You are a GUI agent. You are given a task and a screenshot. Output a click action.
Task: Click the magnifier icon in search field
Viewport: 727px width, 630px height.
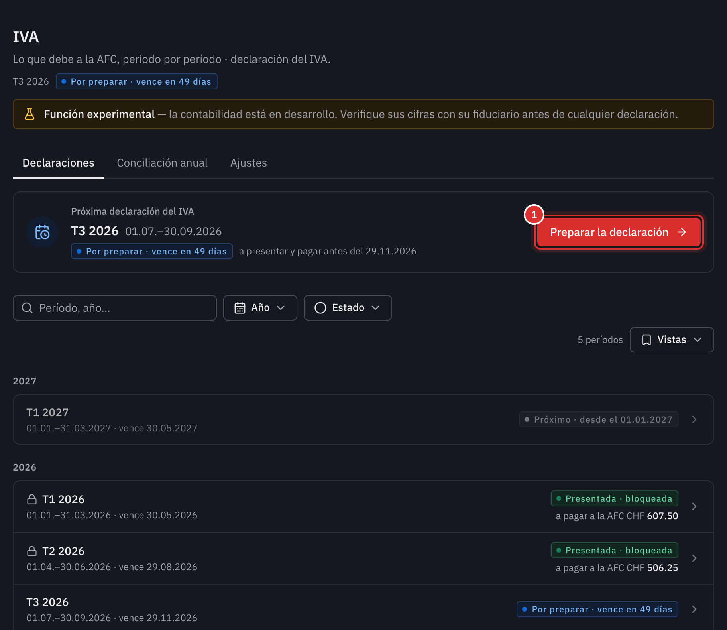[x=27, y=308]
